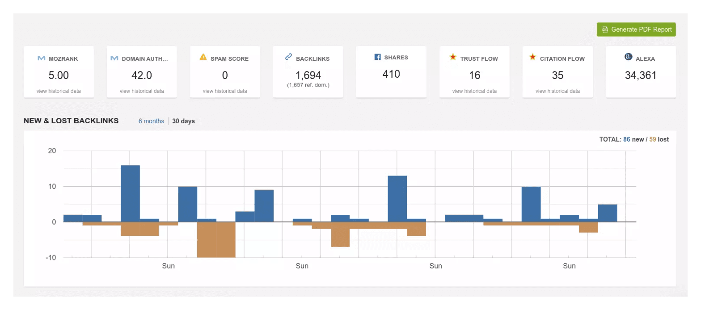Viewport: 701px width, 310px height.
Task: Click the SPAM SCORE card title
Action: click(x=229, y=59)
